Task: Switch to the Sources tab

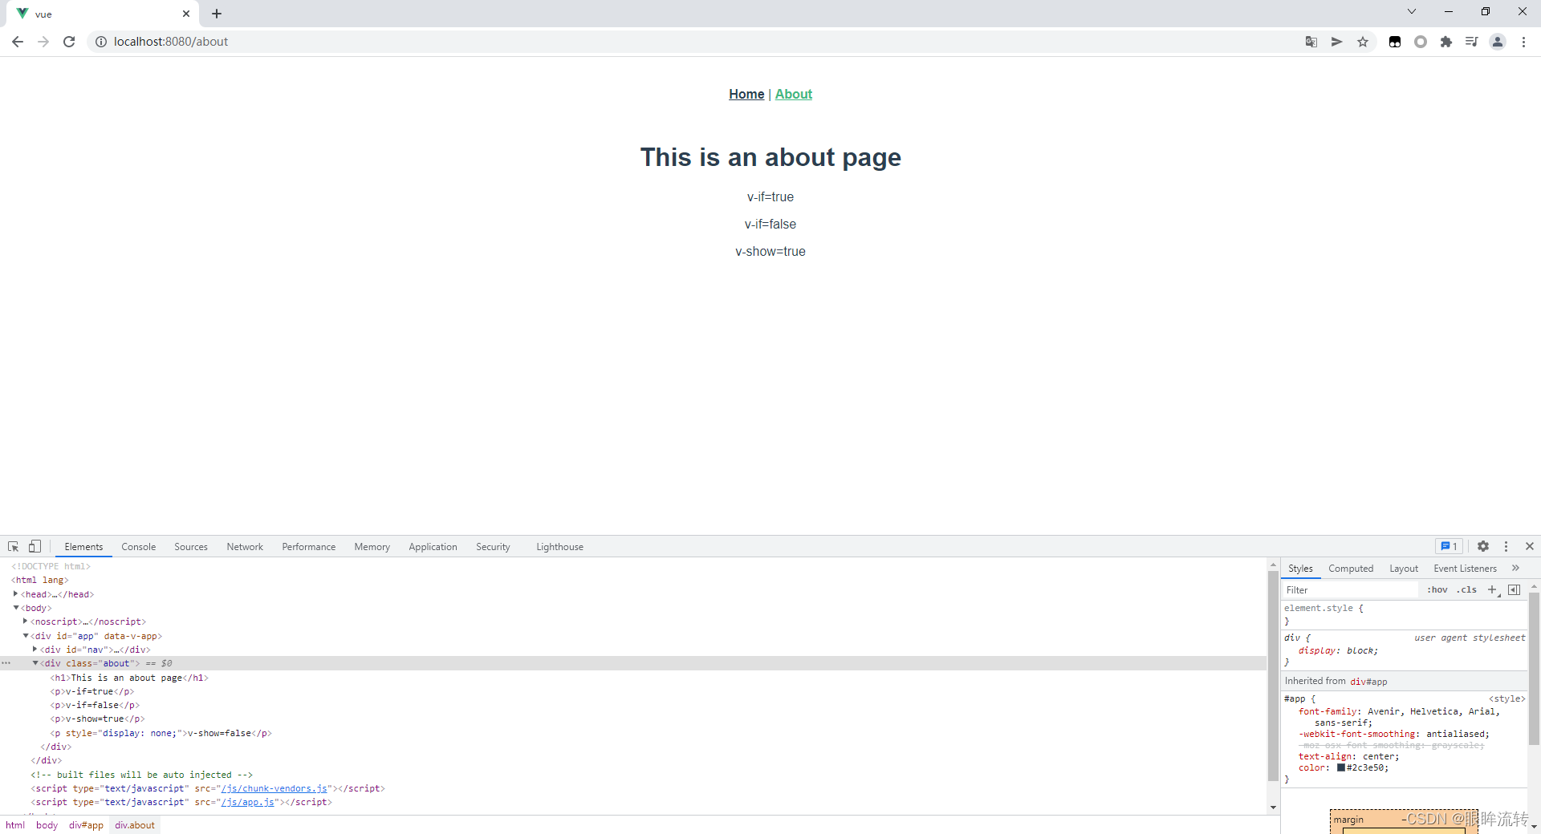Action: pos(191,547)
